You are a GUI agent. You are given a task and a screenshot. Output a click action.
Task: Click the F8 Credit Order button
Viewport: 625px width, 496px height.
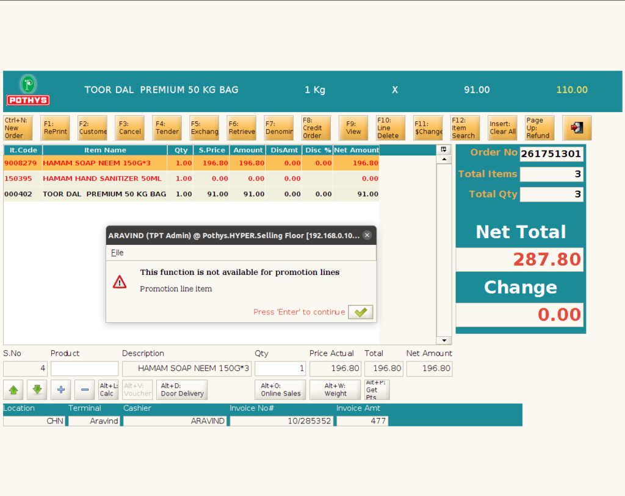point(316,128)
